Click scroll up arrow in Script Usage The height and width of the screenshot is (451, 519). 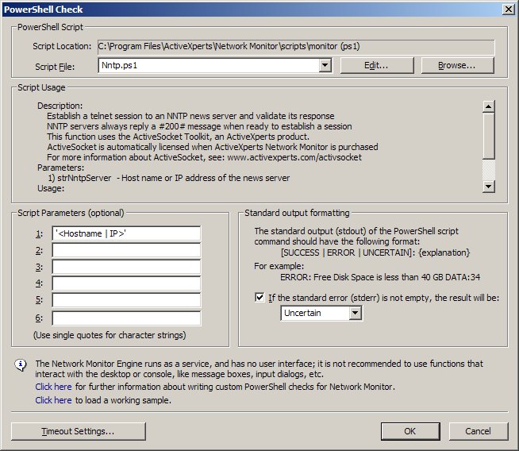(x=489, y=106)
